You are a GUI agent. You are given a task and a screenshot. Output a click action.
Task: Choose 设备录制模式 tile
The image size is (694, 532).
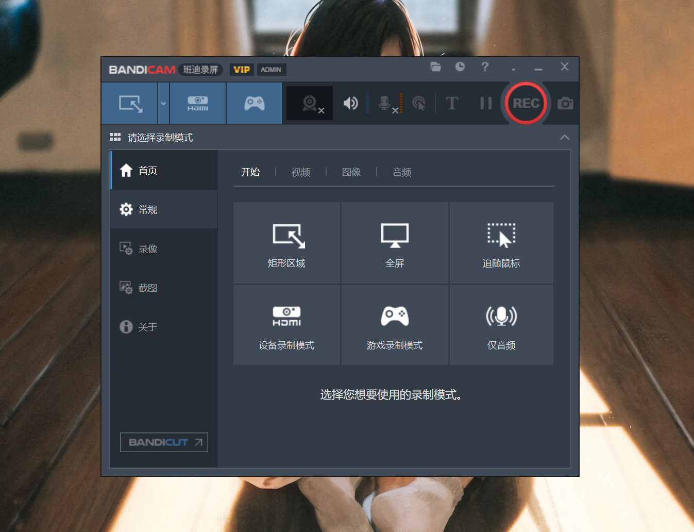click(286, 325)
